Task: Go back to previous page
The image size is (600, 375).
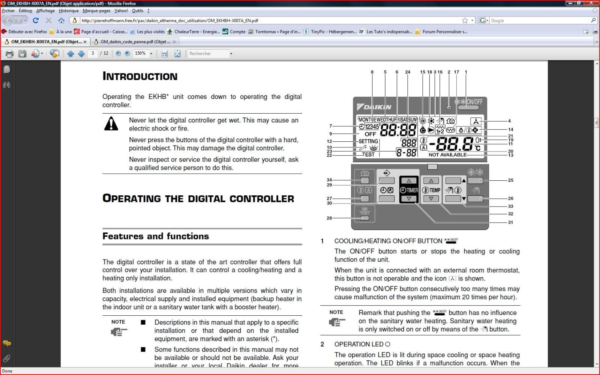Action: click(7, 21)
